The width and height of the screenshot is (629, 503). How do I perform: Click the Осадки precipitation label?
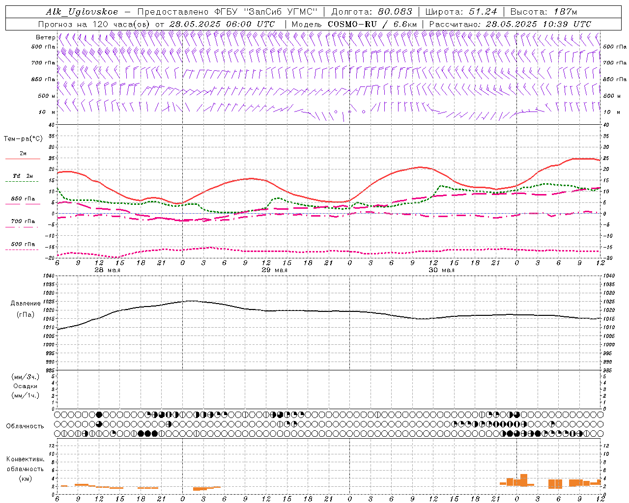[x=25, y=386]
